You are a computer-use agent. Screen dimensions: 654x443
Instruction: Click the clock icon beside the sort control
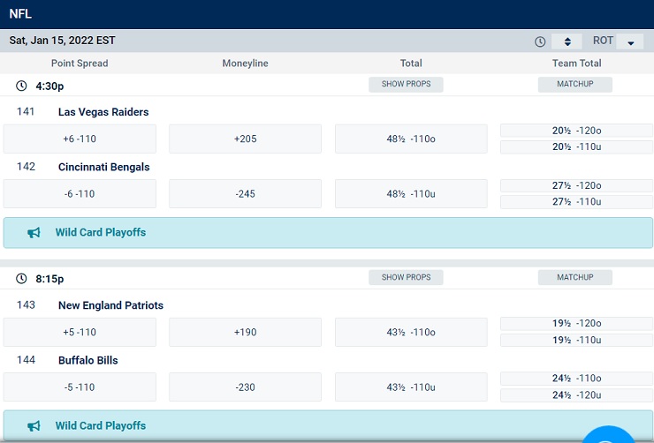540,41
